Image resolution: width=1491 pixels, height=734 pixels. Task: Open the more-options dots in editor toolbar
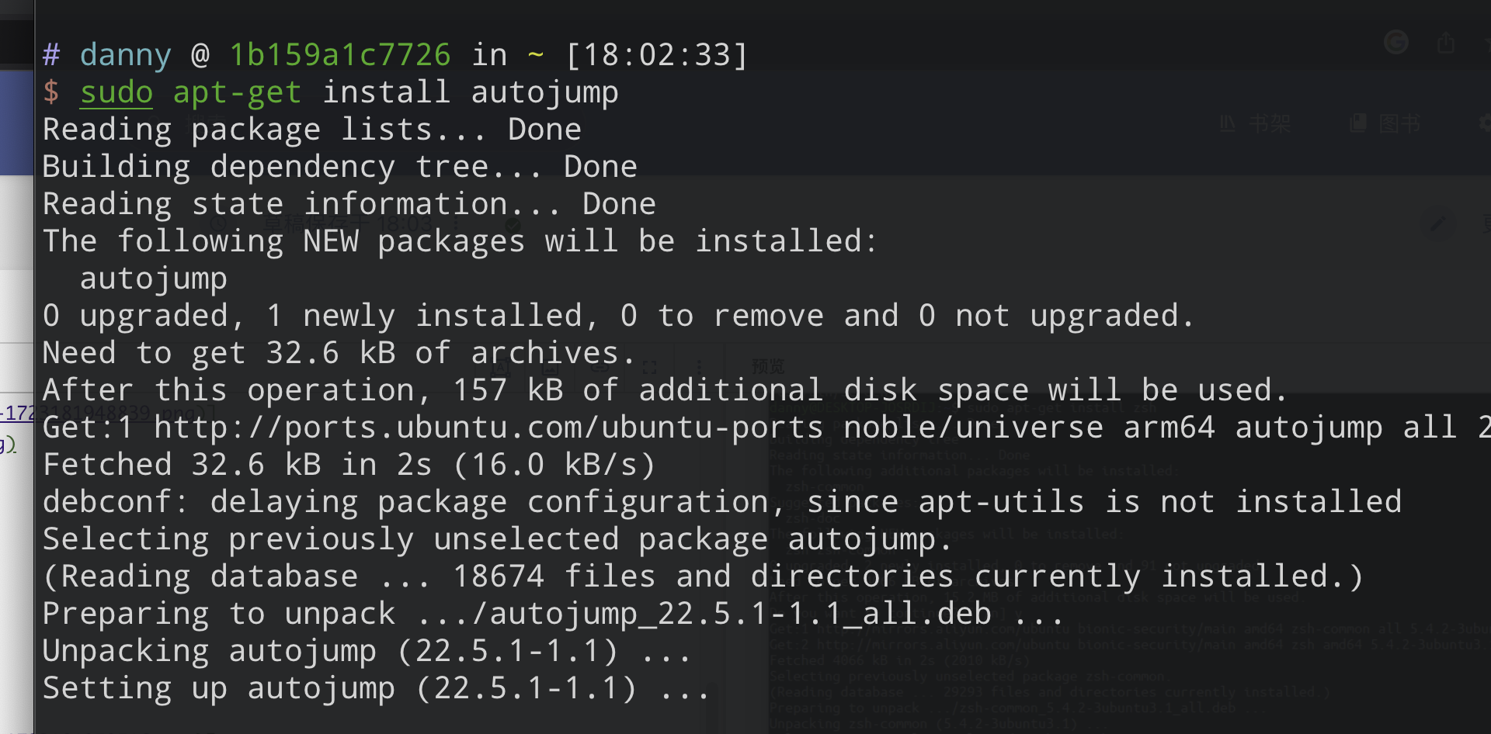[699, 366]
